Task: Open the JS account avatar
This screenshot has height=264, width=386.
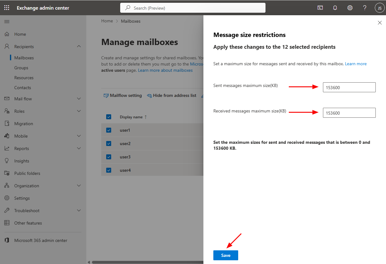Action: (379, 8)
